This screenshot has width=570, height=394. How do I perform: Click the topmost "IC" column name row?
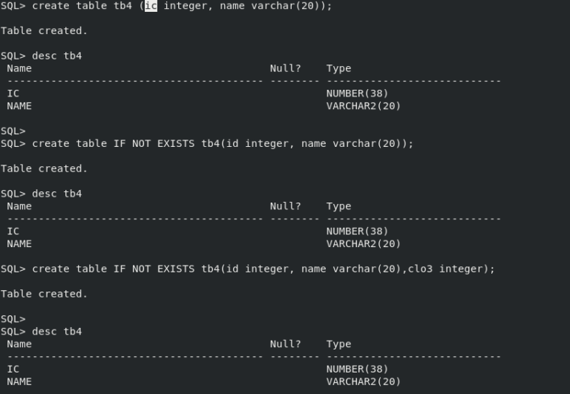(x=13, y=93)
